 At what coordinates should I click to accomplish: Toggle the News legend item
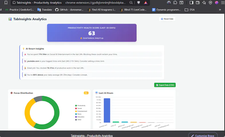click(x=78, y=114)
